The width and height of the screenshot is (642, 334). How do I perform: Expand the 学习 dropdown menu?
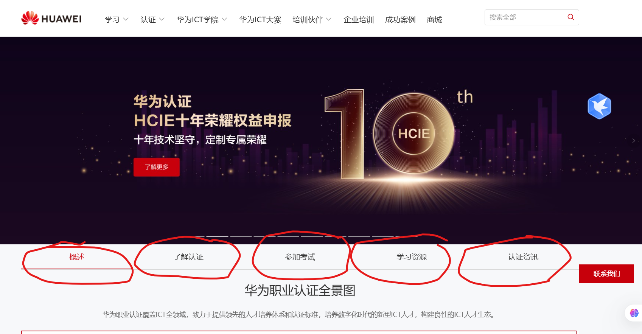(x=117, y=20)
